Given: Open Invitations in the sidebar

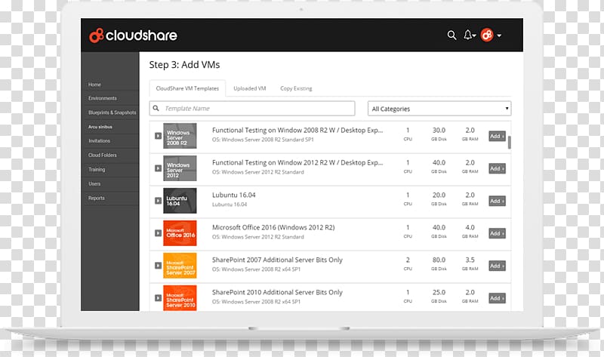Looking at the screenshot, I should (99, 141).
